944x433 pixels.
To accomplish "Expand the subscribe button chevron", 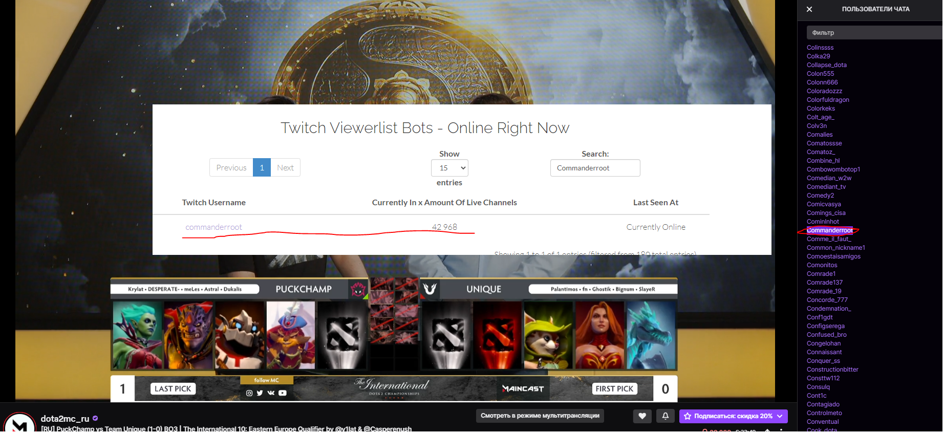I will pyautogui.click(x=780, y=416).
